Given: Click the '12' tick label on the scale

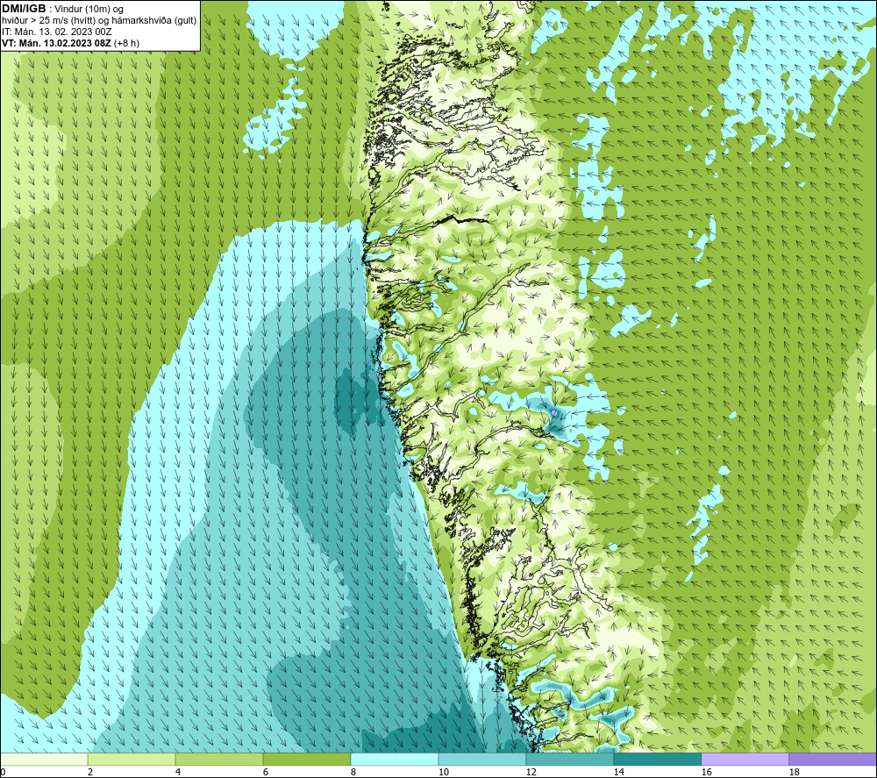Looking at the screenshot, I should pyautogui.click(x=531, y=772).
